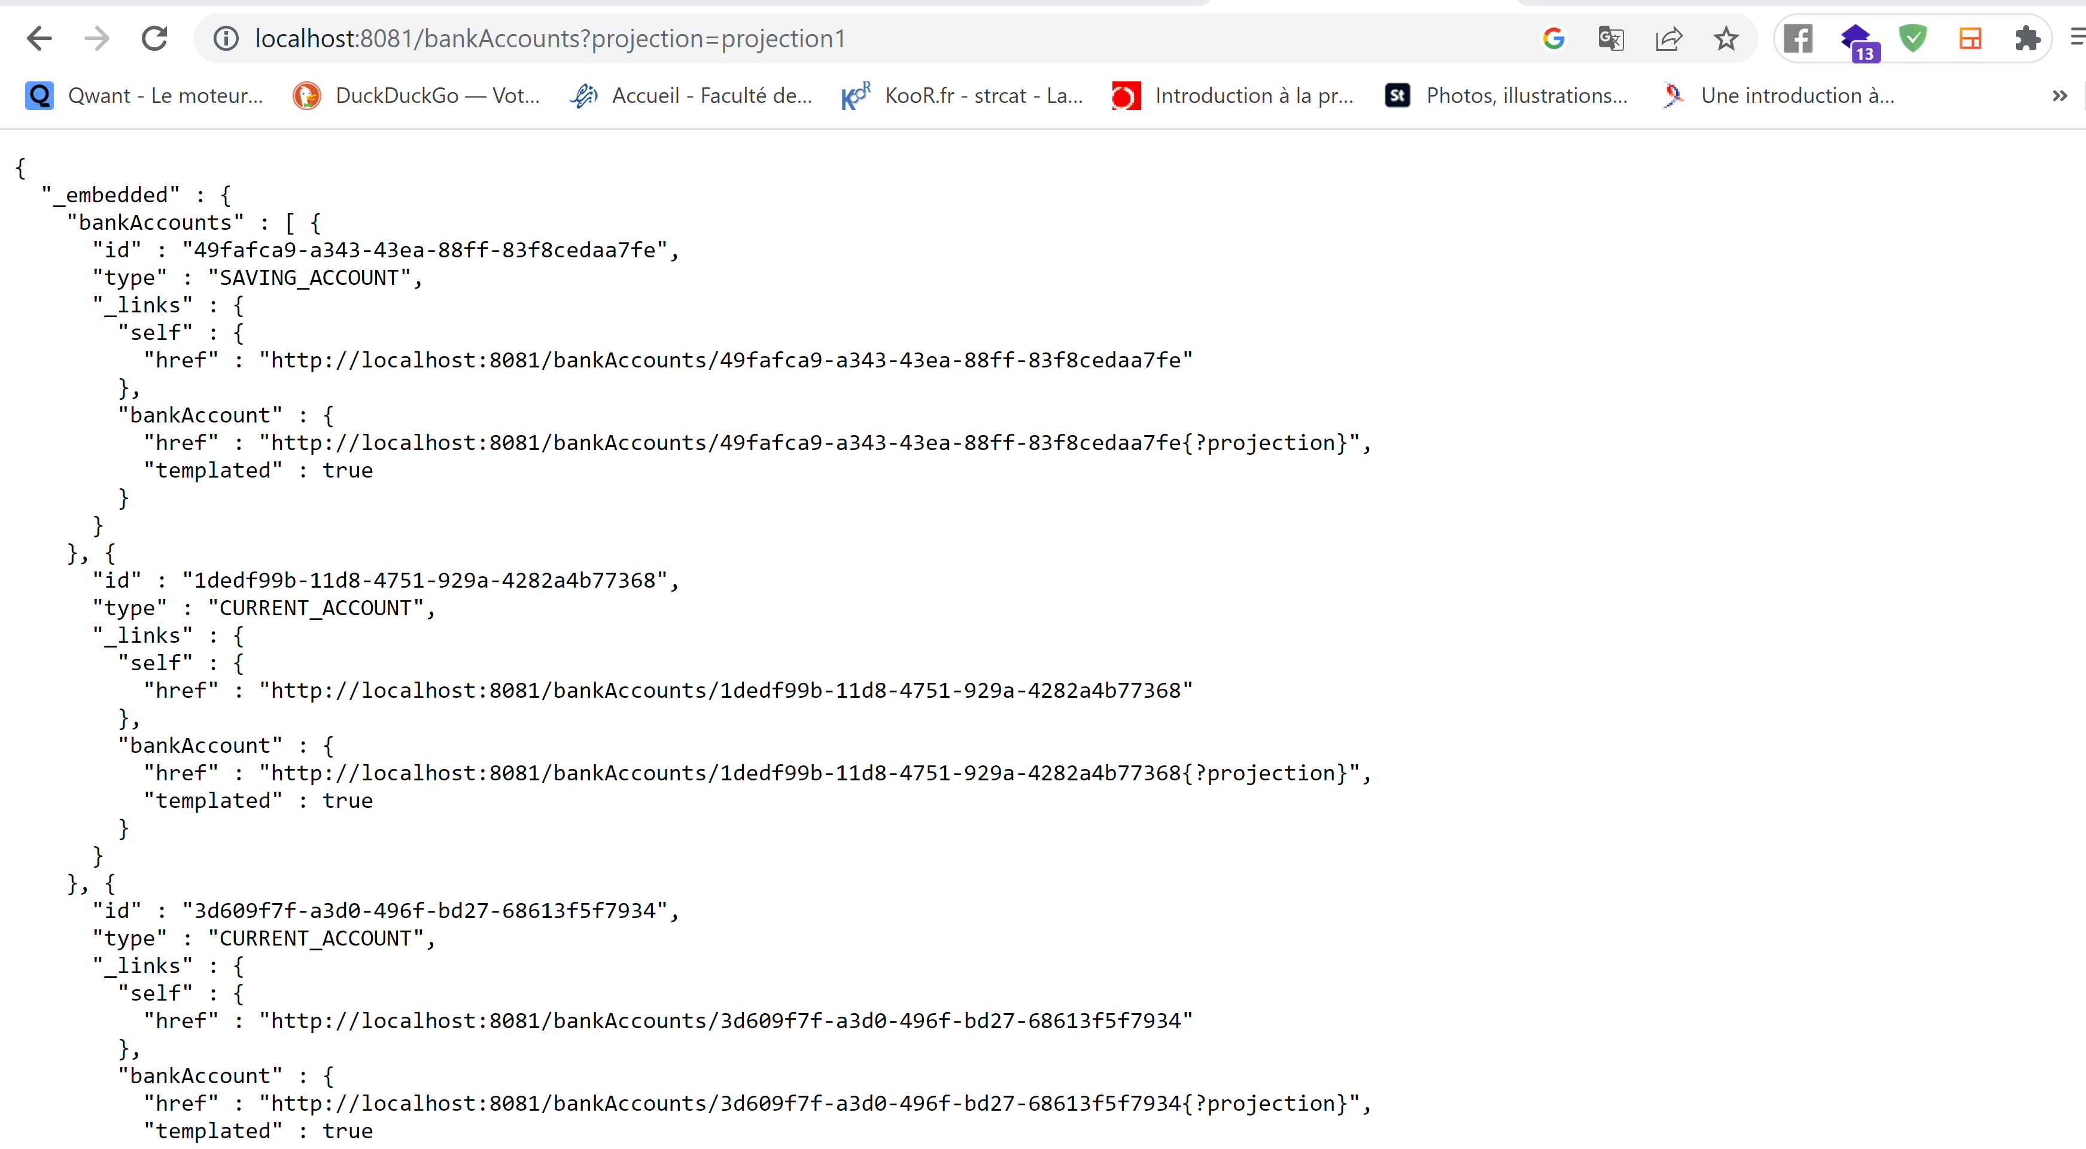2086x1149 pixels.
Task: Open Accueil - Faculté bookmark
Action: 692,96
